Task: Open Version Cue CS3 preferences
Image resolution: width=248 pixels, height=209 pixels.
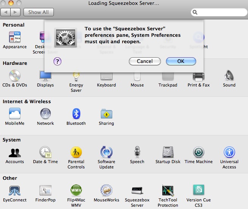Action: pos(198,191)
